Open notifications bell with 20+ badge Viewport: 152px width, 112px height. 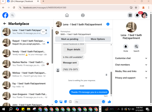pos(137,15)
